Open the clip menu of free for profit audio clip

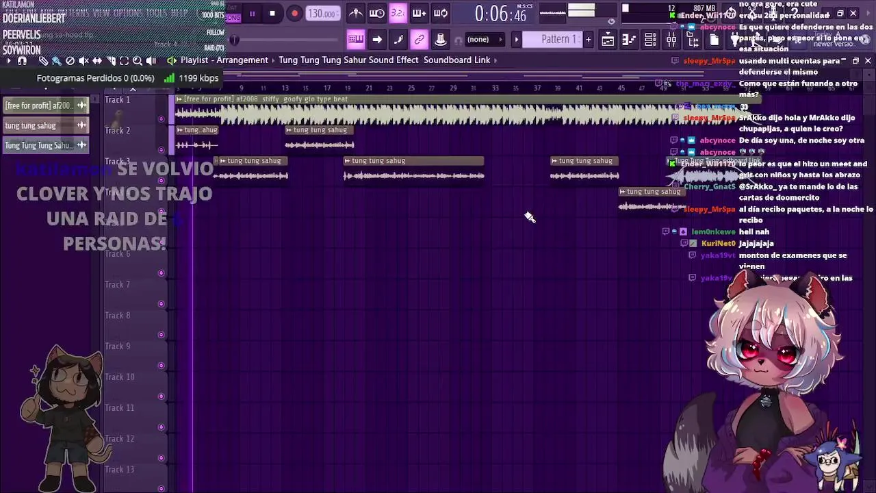tap(180, 99)
